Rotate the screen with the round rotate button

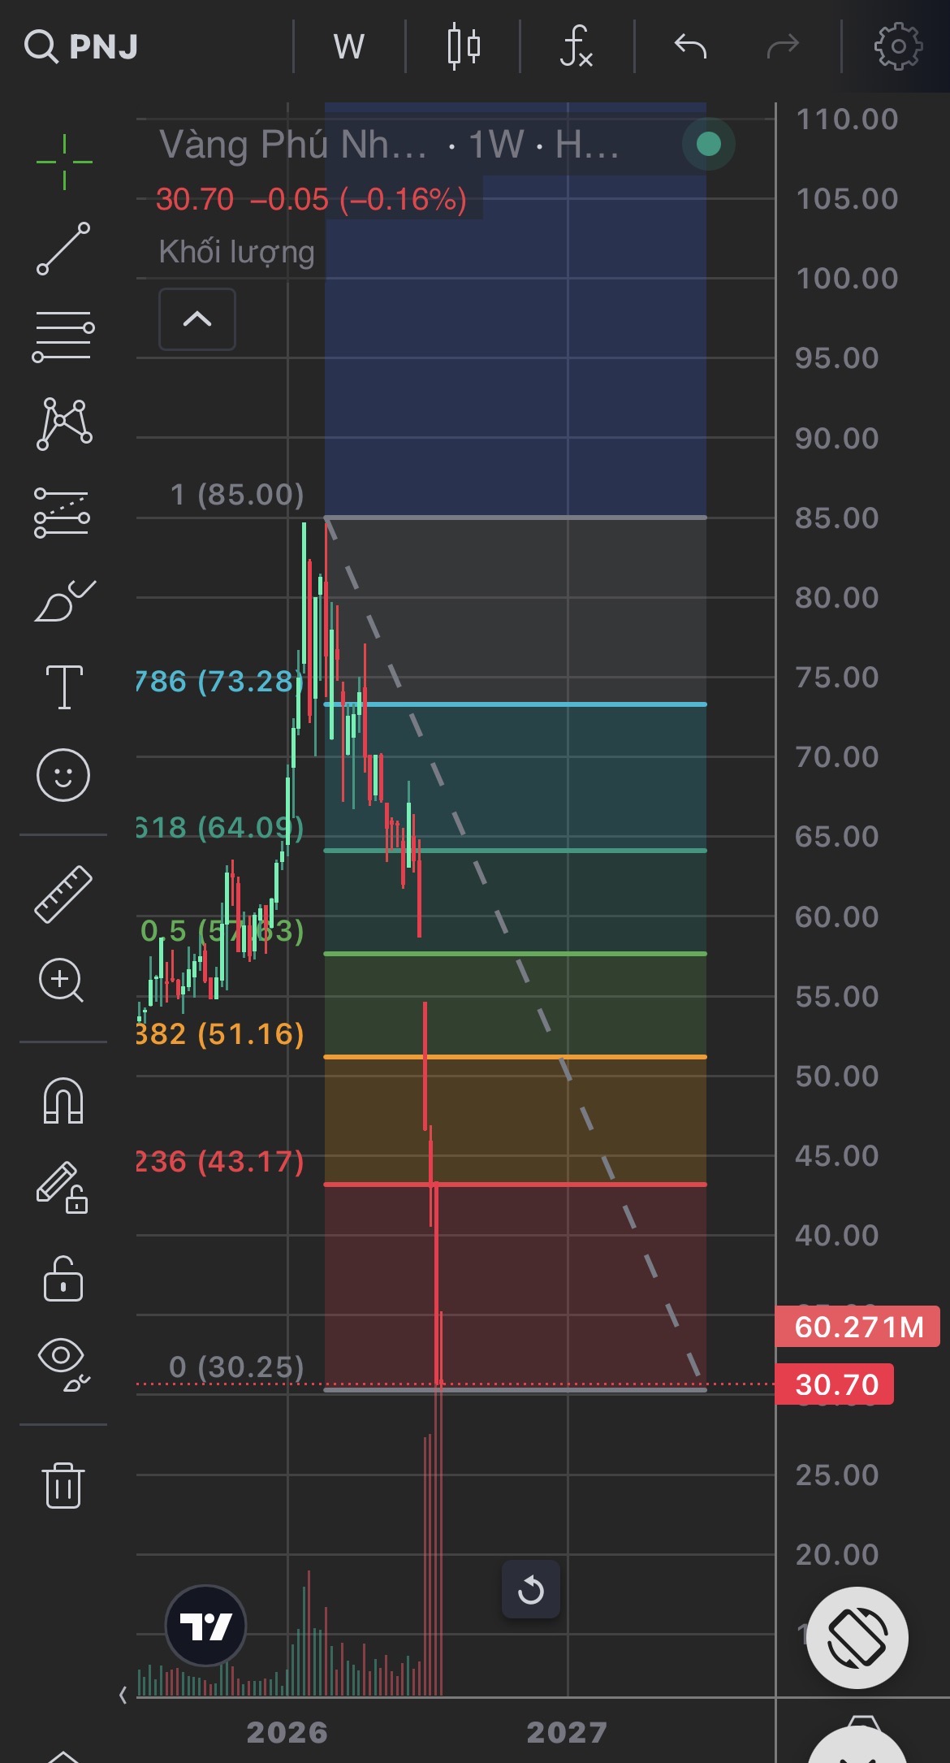click(x=857, y=1638)
